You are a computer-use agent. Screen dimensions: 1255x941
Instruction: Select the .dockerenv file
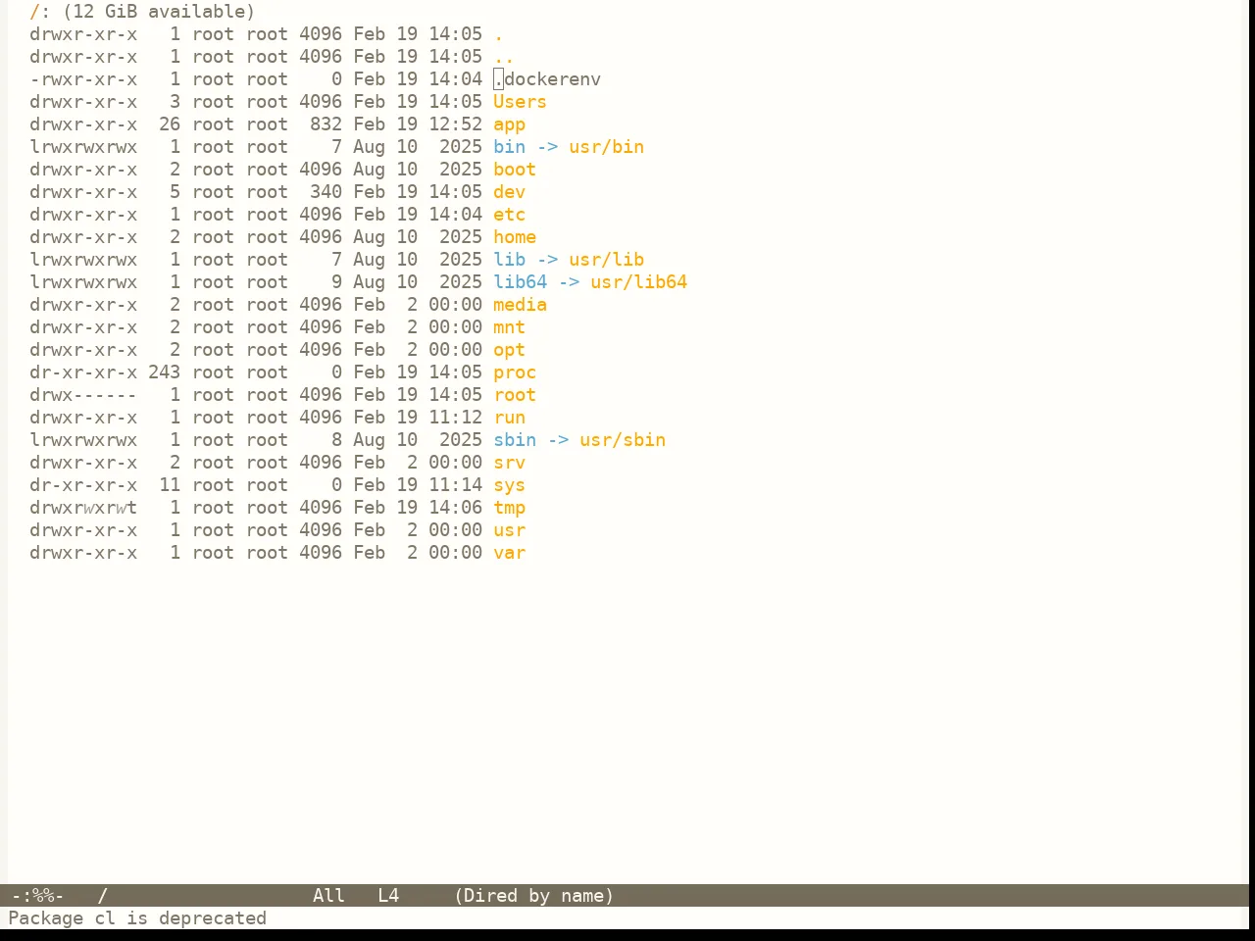tap(547, 79)
